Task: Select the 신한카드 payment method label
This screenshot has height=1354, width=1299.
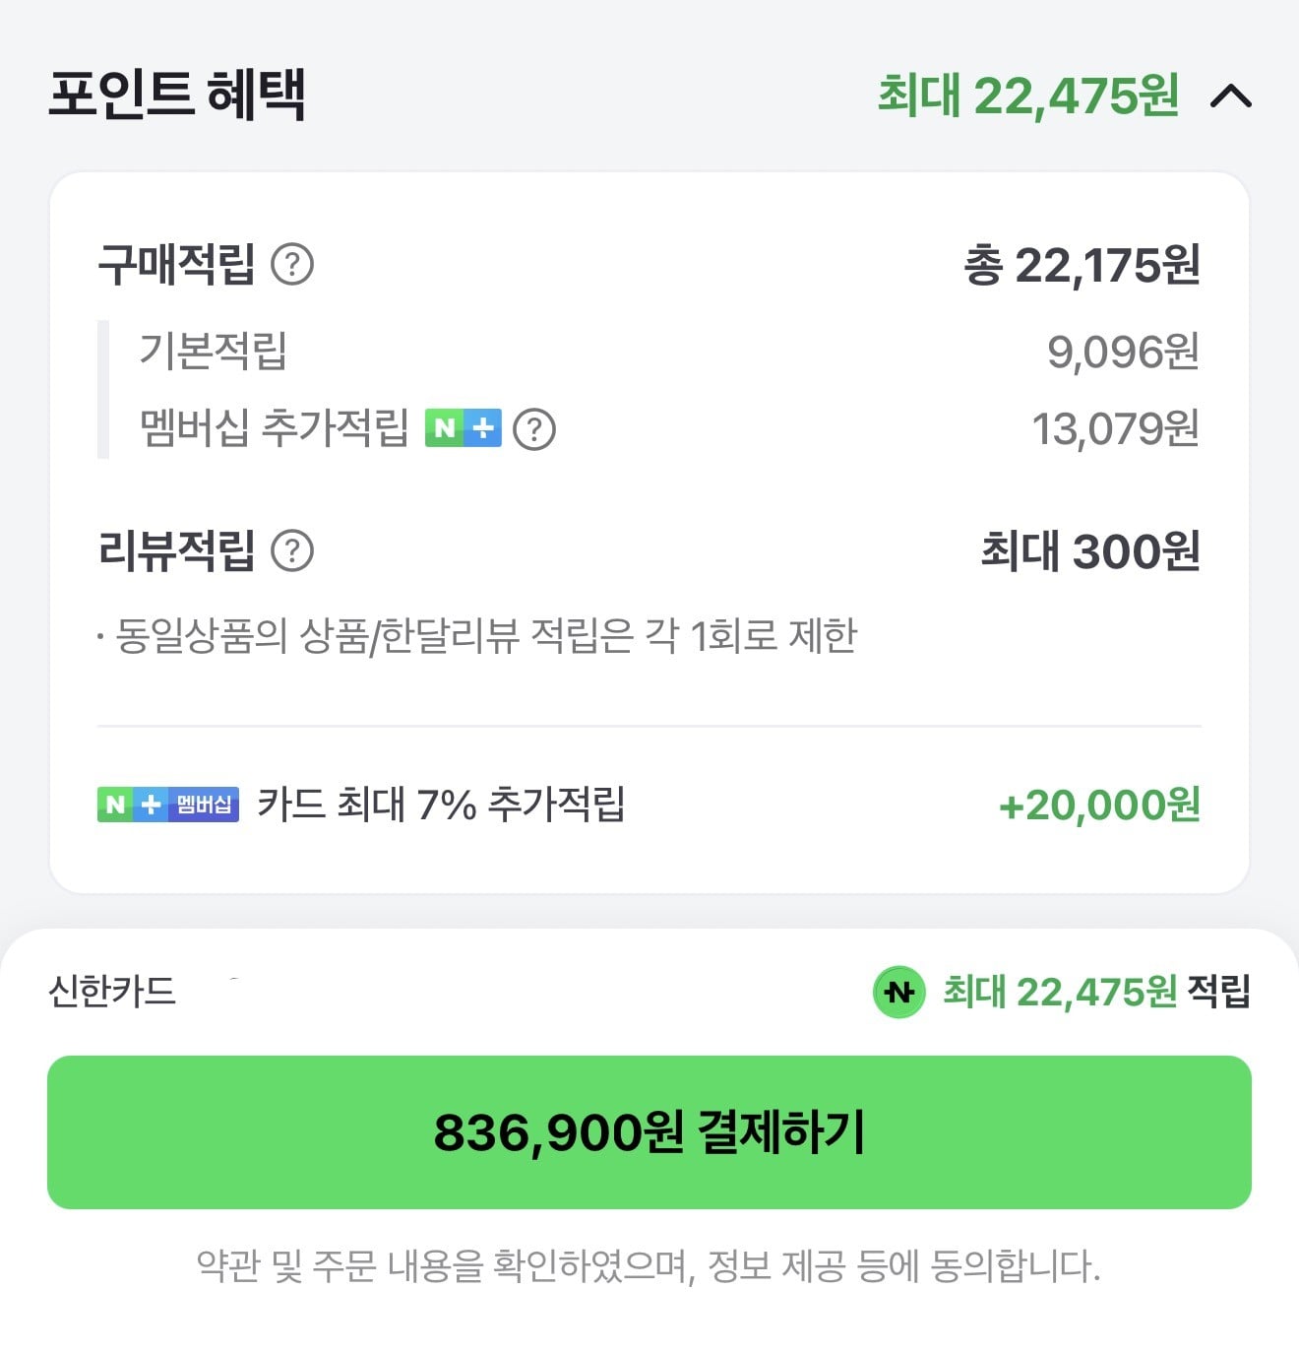Action: [112, 991]
